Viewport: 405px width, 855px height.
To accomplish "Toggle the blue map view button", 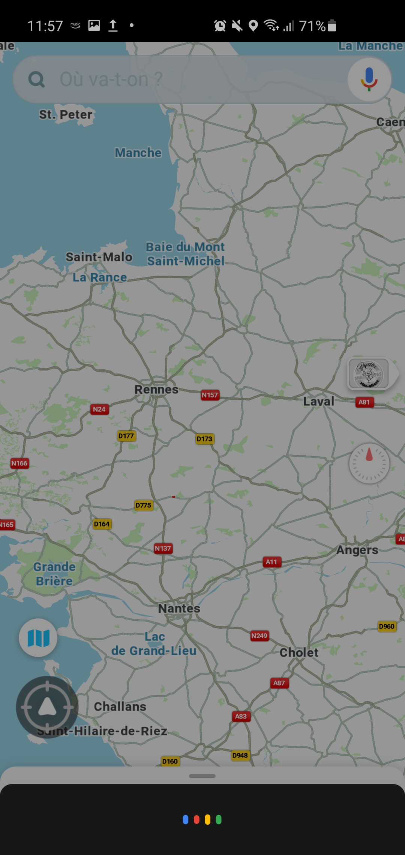I will click(x=38, y=638).
